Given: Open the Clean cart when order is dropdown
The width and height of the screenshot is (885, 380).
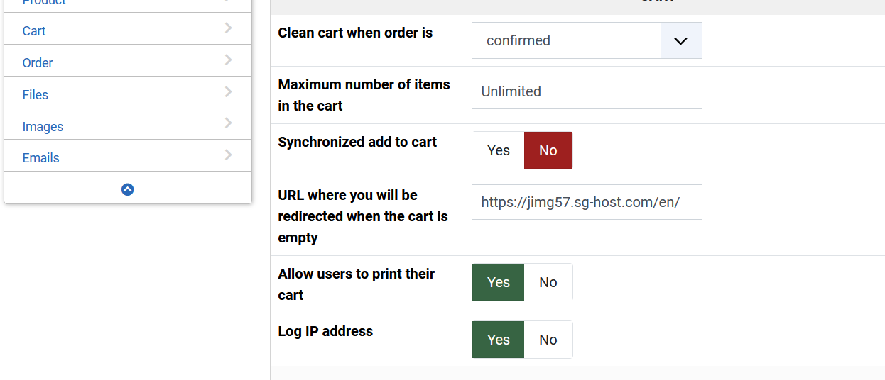Looking at the screenshot, I should click(x=567, y=40).
